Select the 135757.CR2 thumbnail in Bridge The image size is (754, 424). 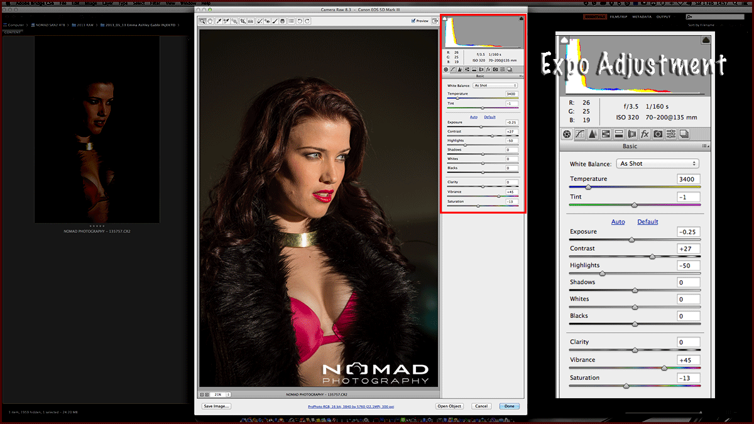97,129
